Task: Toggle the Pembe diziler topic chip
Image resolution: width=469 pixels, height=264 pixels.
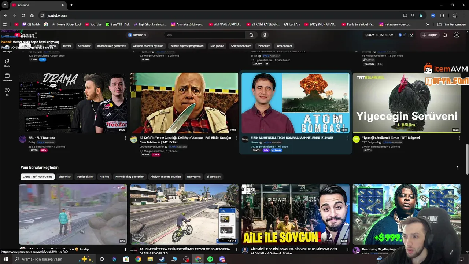Action: (x=85, y=177)
